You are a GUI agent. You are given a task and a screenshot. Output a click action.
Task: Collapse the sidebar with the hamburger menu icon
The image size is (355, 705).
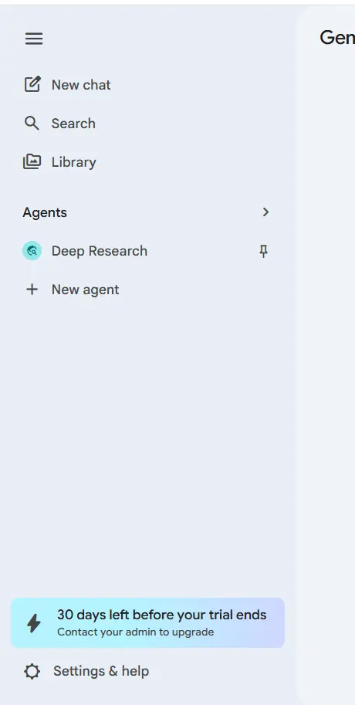(x=34, y=39)
